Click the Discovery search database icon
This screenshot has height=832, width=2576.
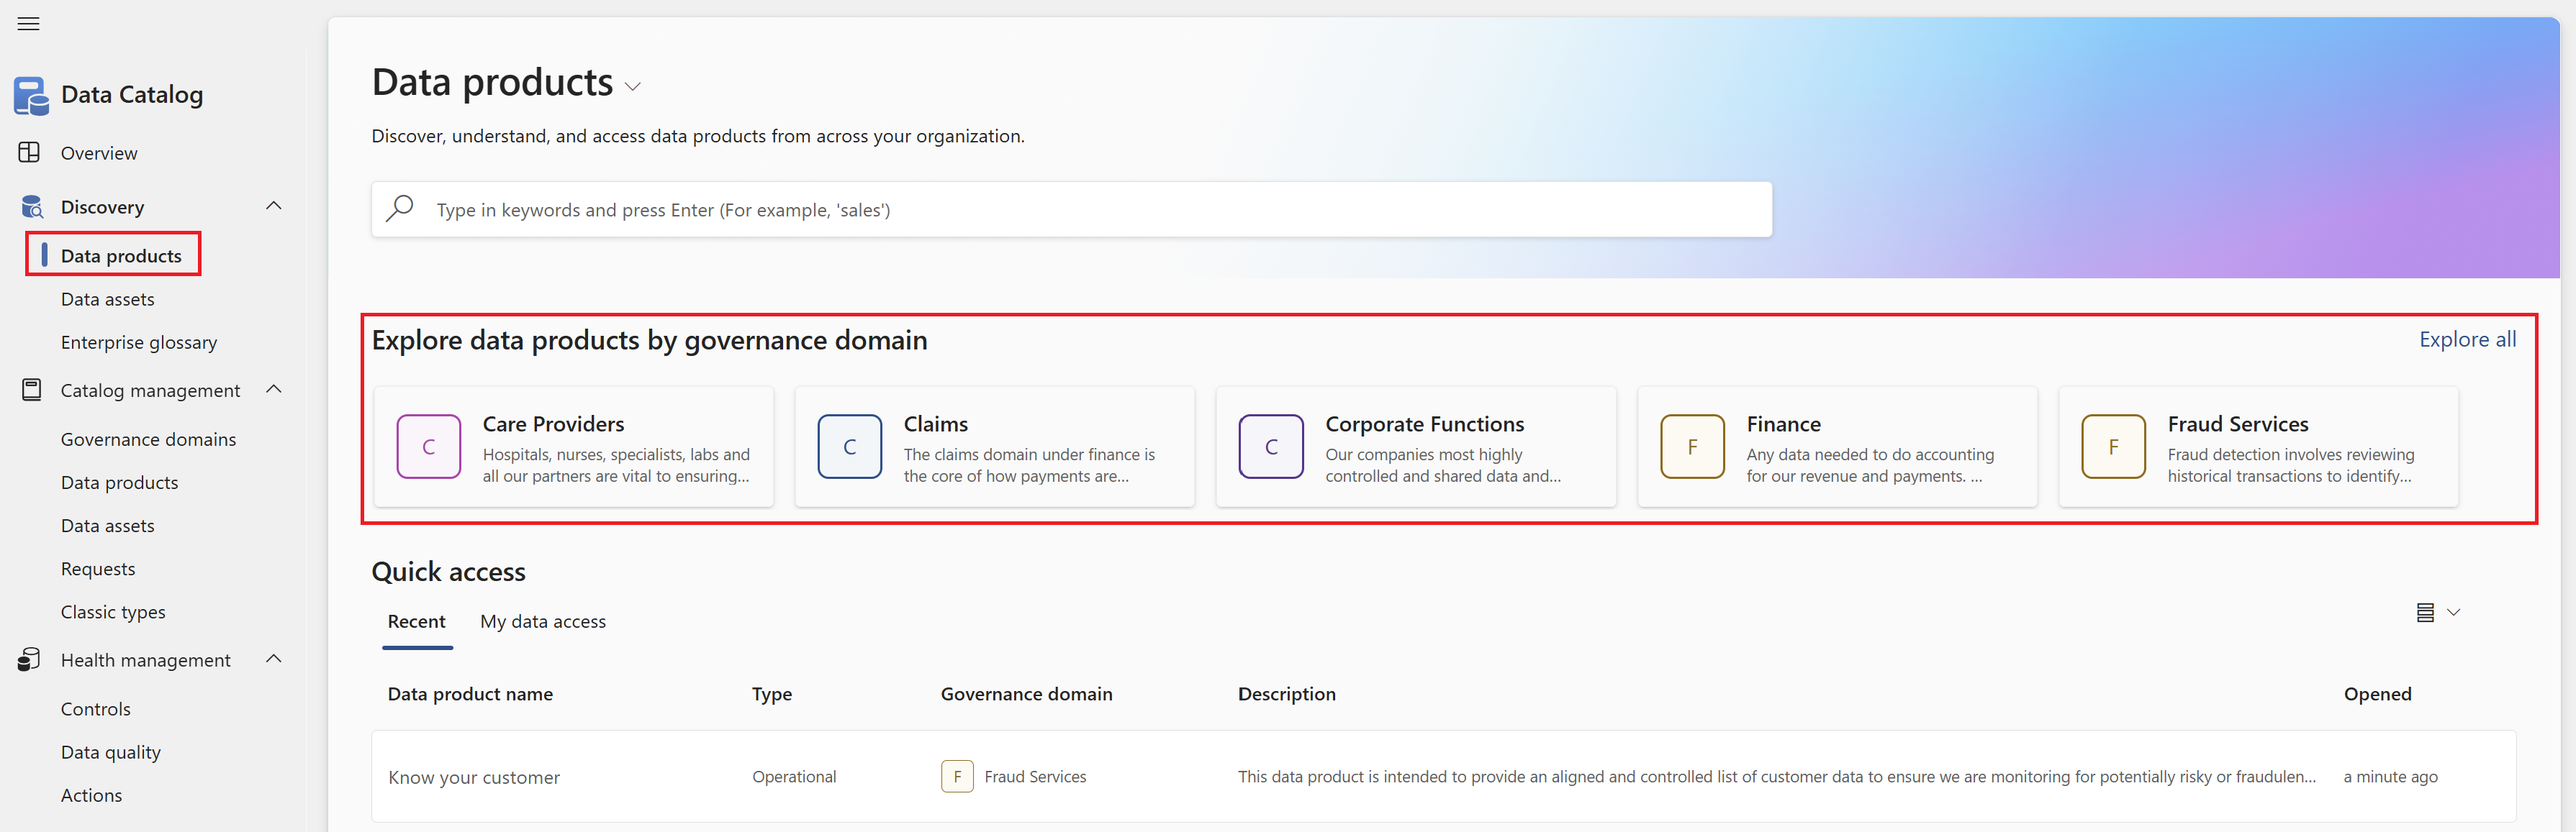(31, 207)
